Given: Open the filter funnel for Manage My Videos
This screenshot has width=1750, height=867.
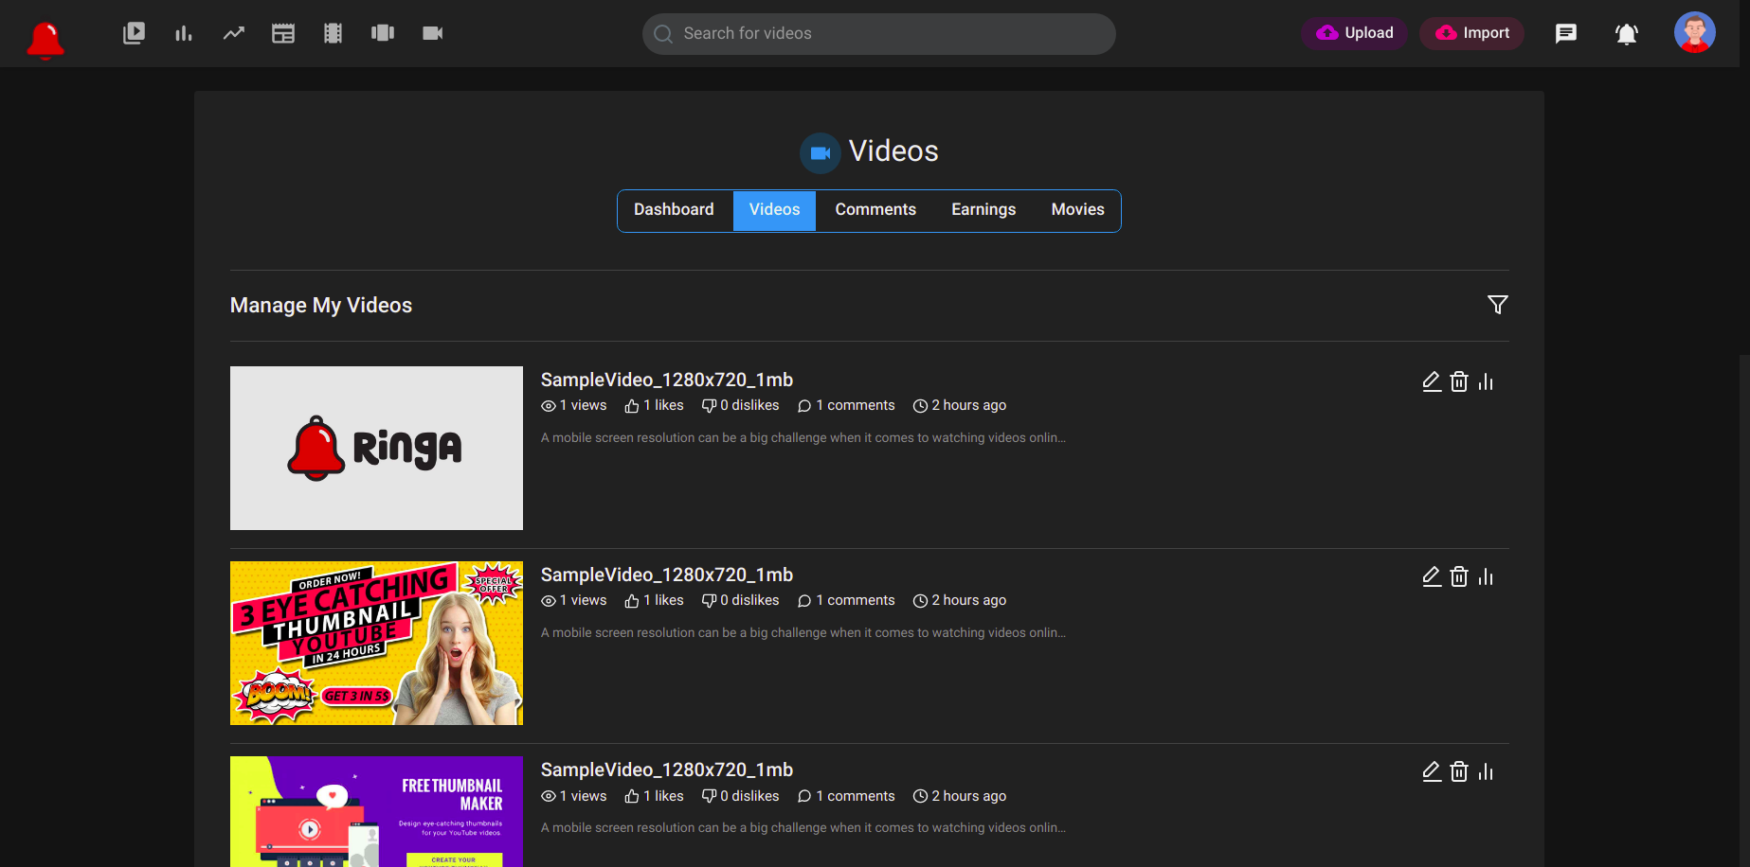Looking at the screenshot, I should [1498, 305].
